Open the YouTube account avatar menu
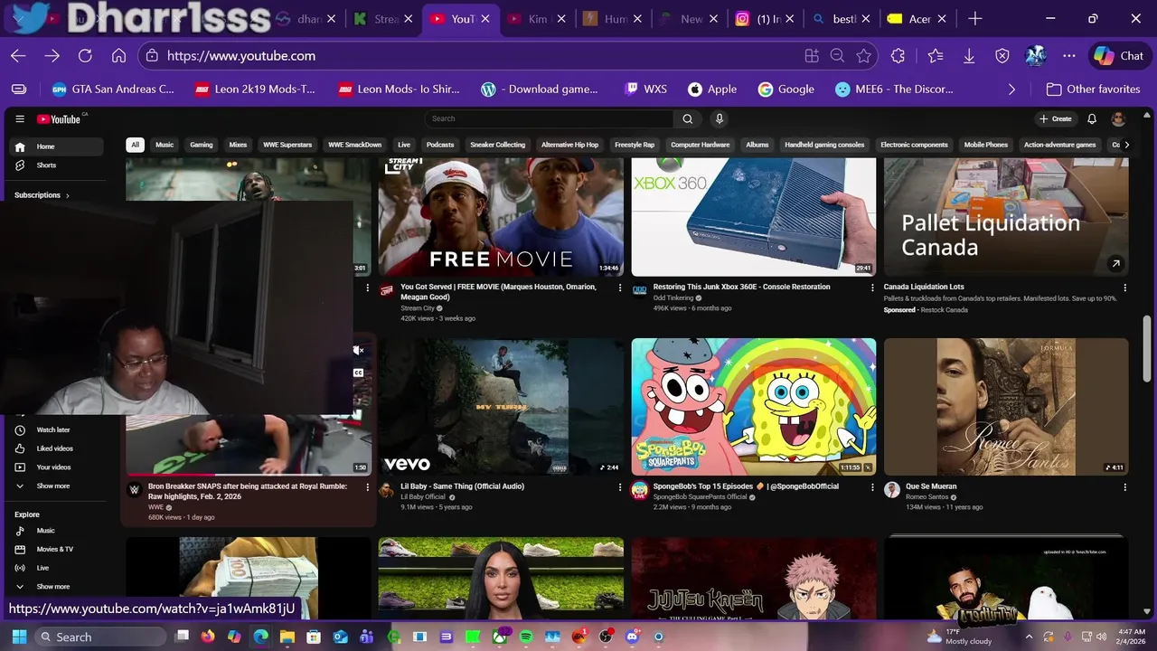The height and width of the screenshot is (651, 1157). [1118, 118]
